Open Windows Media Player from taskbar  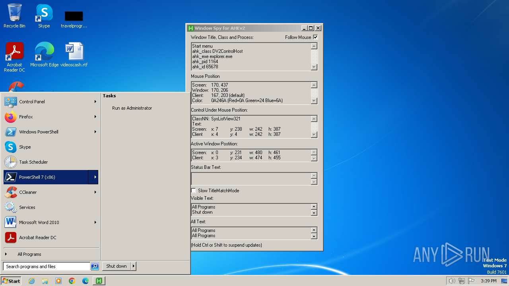point(58,281)
